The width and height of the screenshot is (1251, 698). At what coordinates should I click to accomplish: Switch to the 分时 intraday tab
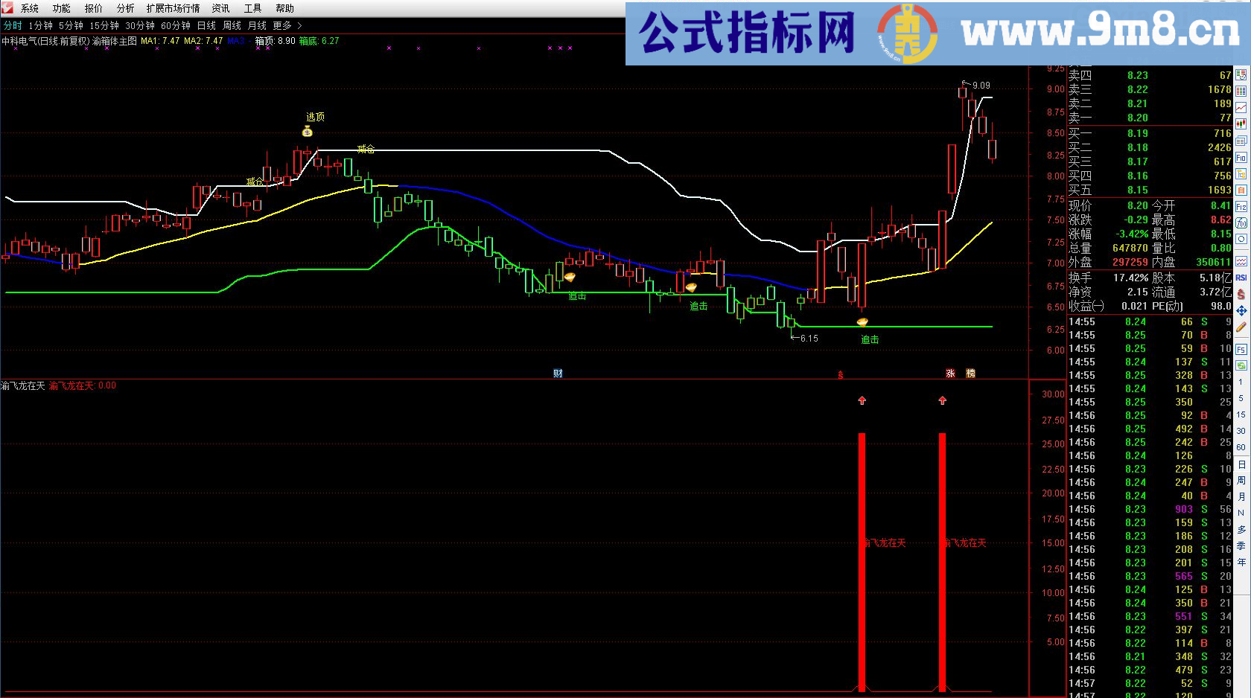pos(13,25)
